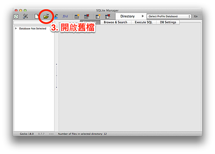Screen dimensions: 215x154
Task: Click the Create Column icon
Action: click(x=98, y=16)
